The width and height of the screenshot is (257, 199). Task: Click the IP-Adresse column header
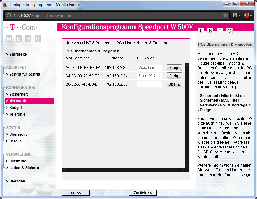coord(114,58)
